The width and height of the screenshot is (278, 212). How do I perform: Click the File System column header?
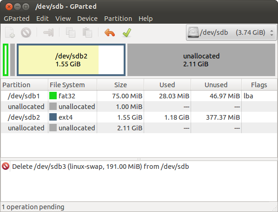pos(73,85)
